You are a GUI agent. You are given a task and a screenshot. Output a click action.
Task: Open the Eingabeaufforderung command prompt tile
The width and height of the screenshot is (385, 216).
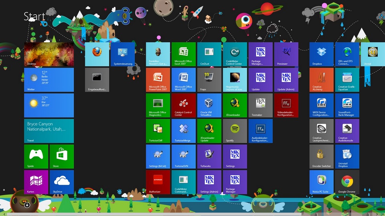97,80
